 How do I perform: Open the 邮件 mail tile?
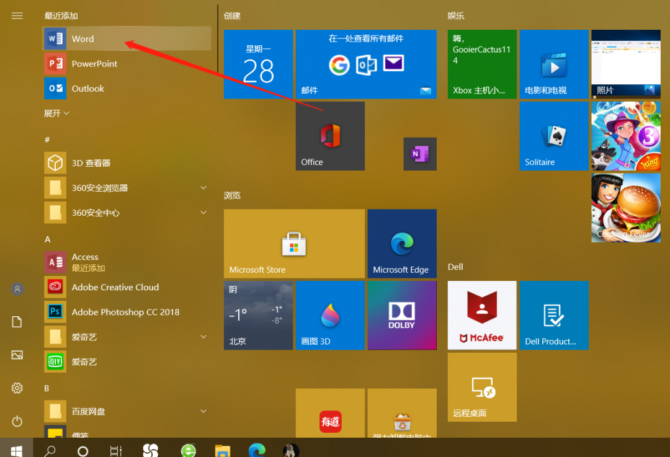tap(366, 64)
